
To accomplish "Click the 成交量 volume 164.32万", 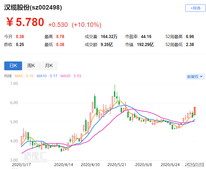I will click(109, 36).
